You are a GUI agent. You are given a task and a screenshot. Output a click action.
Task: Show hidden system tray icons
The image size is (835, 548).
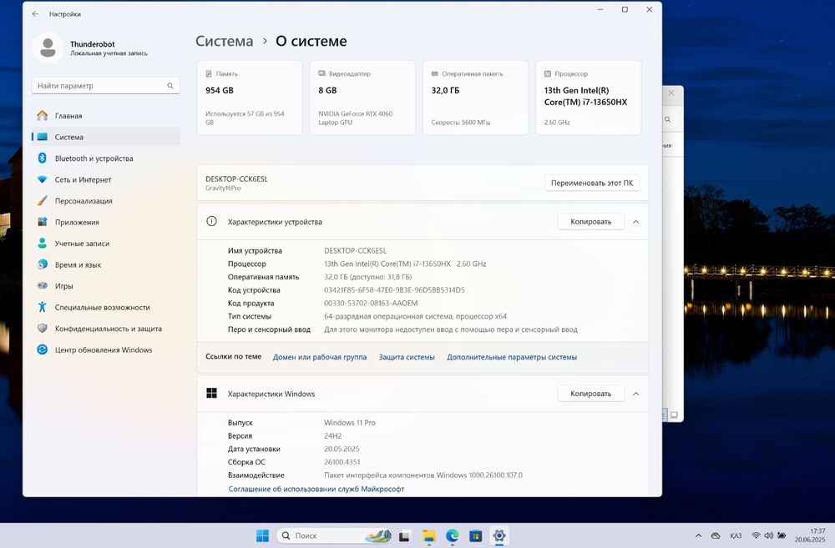pos(697,535)
